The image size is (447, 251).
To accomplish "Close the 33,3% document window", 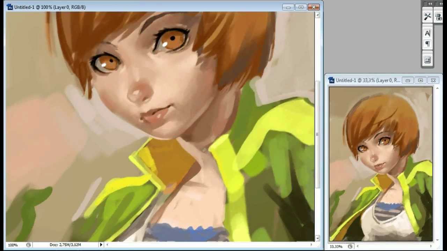I will [433, 80].
